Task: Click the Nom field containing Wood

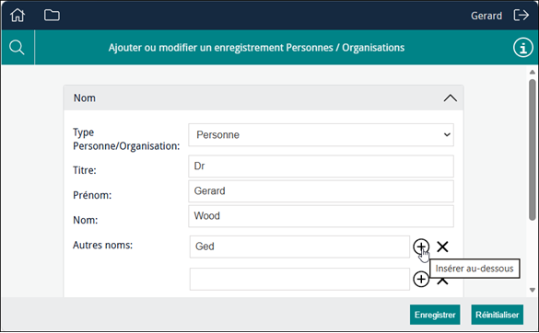Action: click(x=321, y=216)
